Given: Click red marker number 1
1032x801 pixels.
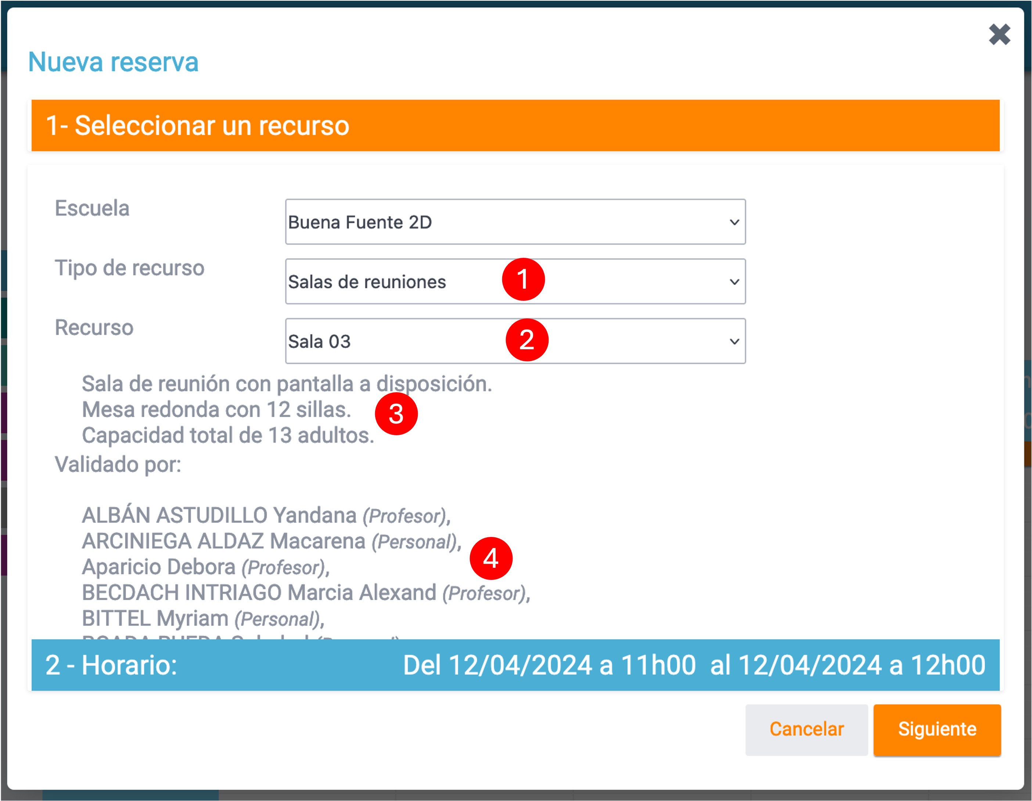Looking at the screenshot, I should (x=524, y=279).
